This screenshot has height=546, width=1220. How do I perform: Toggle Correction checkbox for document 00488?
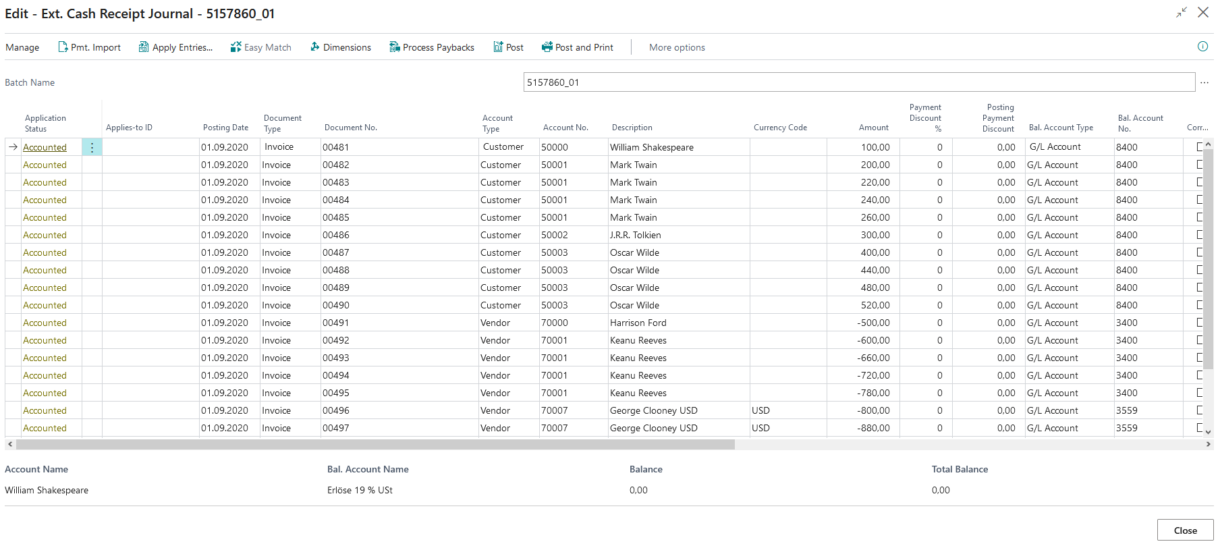click(x=1200, y=269)
